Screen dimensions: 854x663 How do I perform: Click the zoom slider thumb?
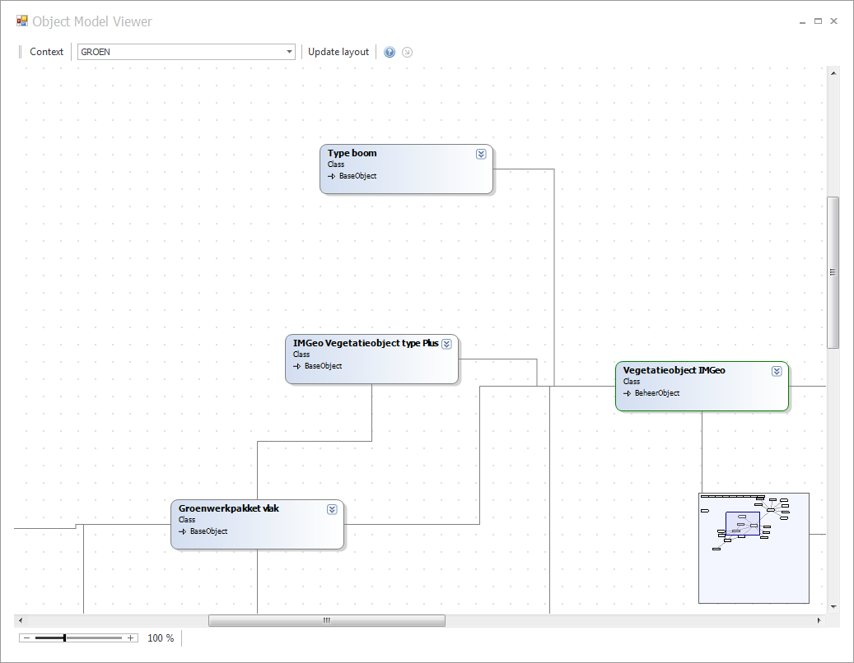[64, 637]
